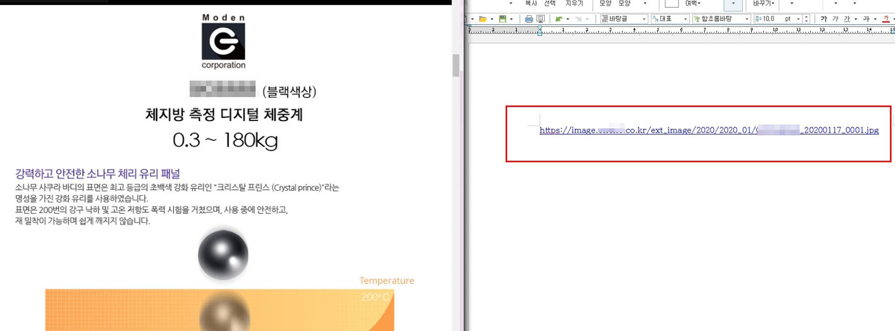Screen dimensions: 895x331
Task: Expand the underline style dropdown arrow
Action: (x=855, y=19)
